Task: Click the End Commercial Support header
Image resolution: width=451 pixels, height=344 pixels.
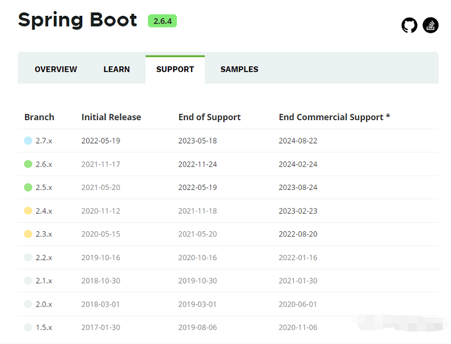Action: click(334, 117)
